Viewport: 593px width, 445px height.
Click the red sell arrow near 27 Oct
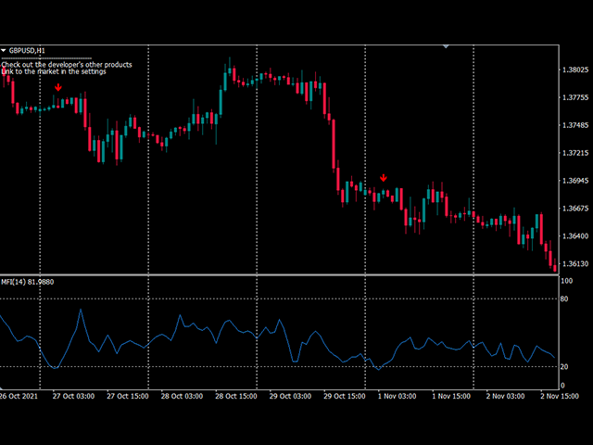click(58, 88)
